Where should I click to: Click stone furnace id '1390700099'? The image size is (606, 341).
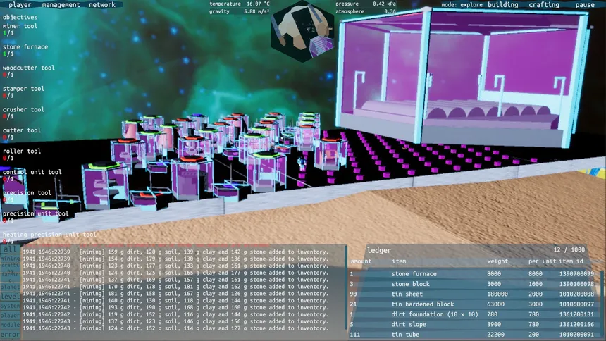(576, 274)
